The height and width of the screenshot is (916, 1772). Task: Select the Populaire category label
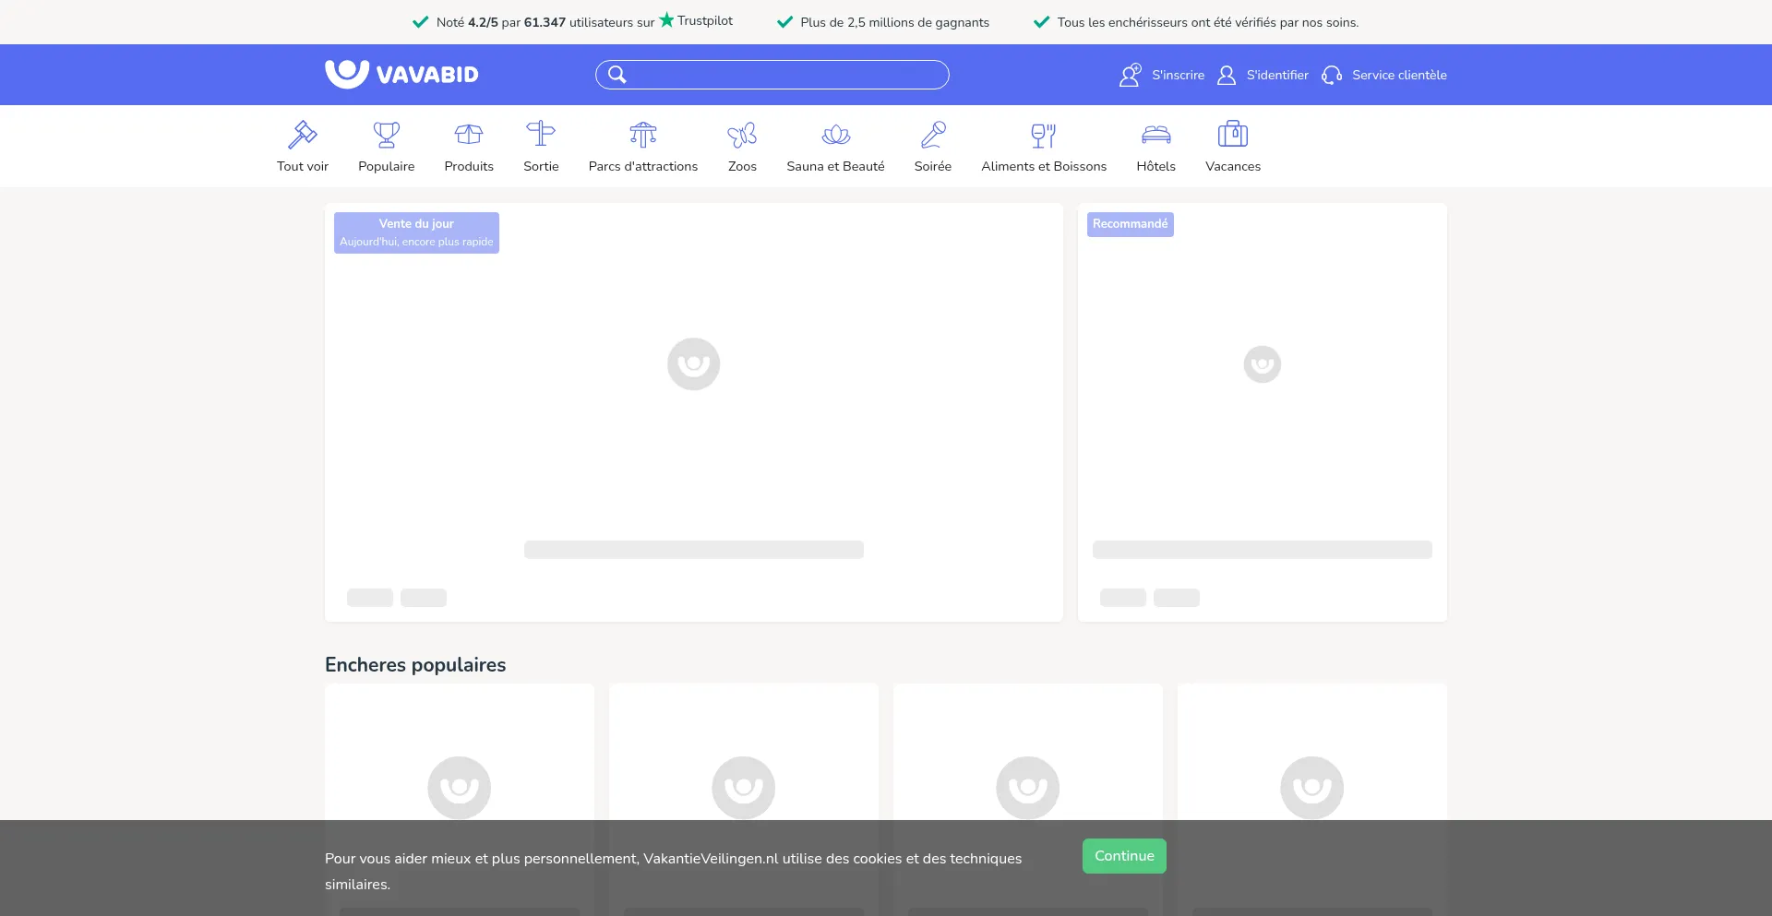click(x=387, y=166)
